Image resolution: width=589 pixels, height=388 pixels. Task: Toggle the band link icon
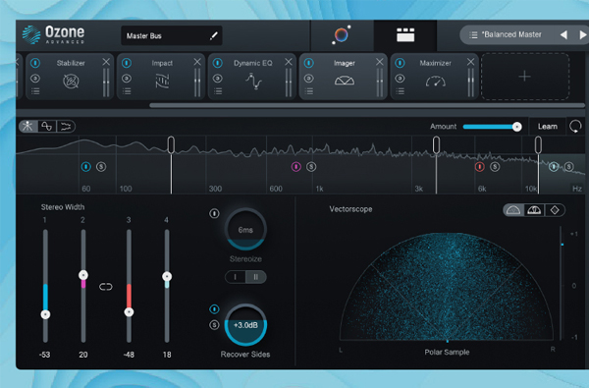[x=106, y=287]
